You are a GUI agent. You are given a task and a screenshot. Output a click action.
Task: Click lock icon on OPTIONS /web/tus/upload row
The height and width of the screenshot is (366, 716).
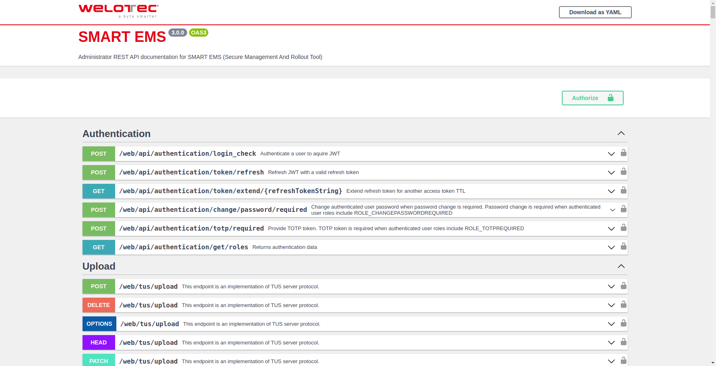623,323
